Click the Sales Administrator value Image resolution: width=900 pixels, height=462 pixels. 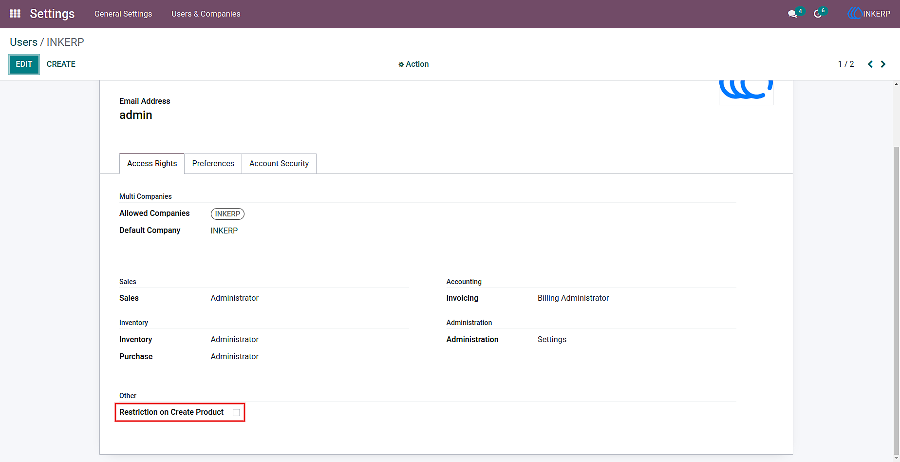pos(234,298)
